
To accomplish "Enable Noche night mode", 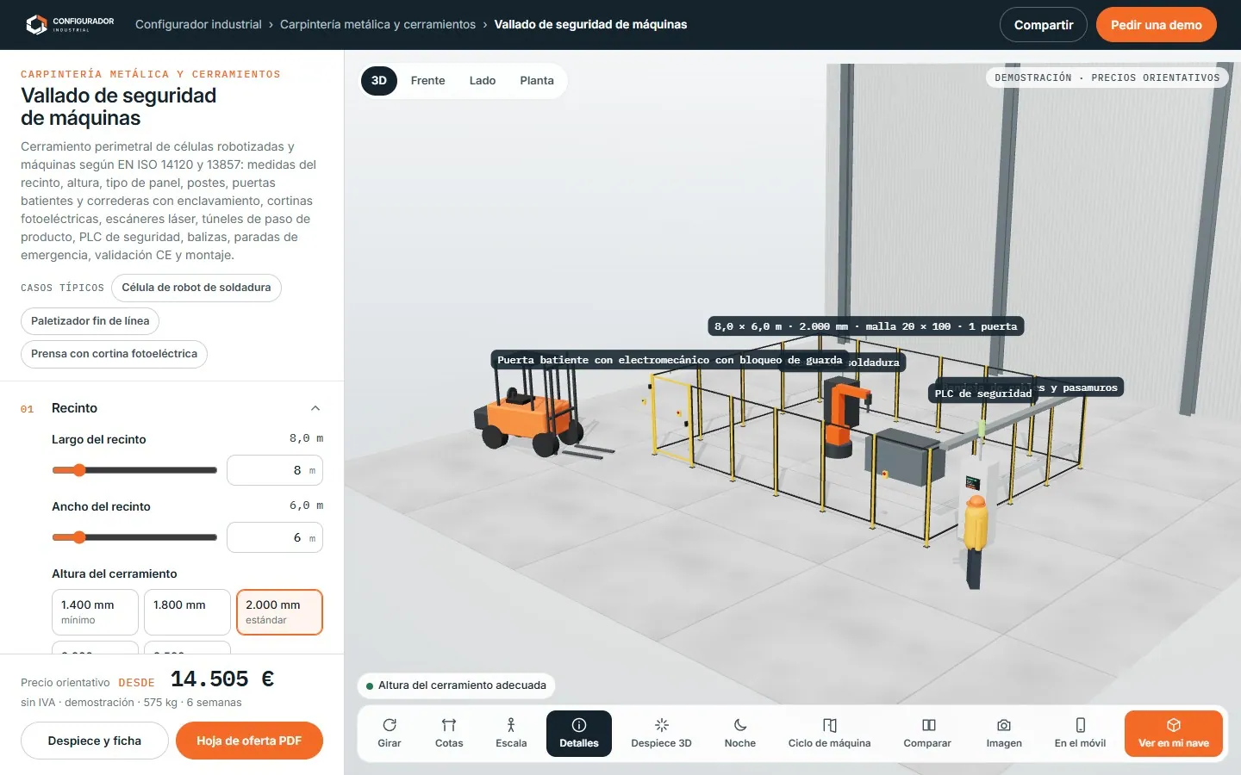I will (x=740, y=734).
